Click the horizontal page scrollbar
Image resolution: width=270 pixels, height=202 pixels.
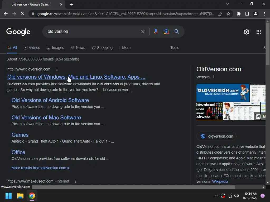pos(133,187)
